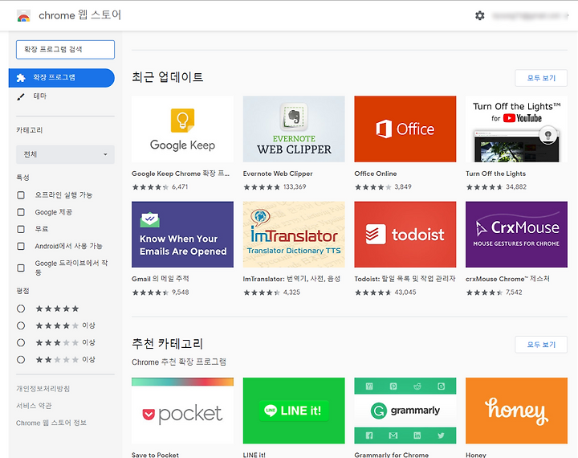578x458 pixels.
Task: Click Turn Off the Lights title text
Action: tap(495, 174)
